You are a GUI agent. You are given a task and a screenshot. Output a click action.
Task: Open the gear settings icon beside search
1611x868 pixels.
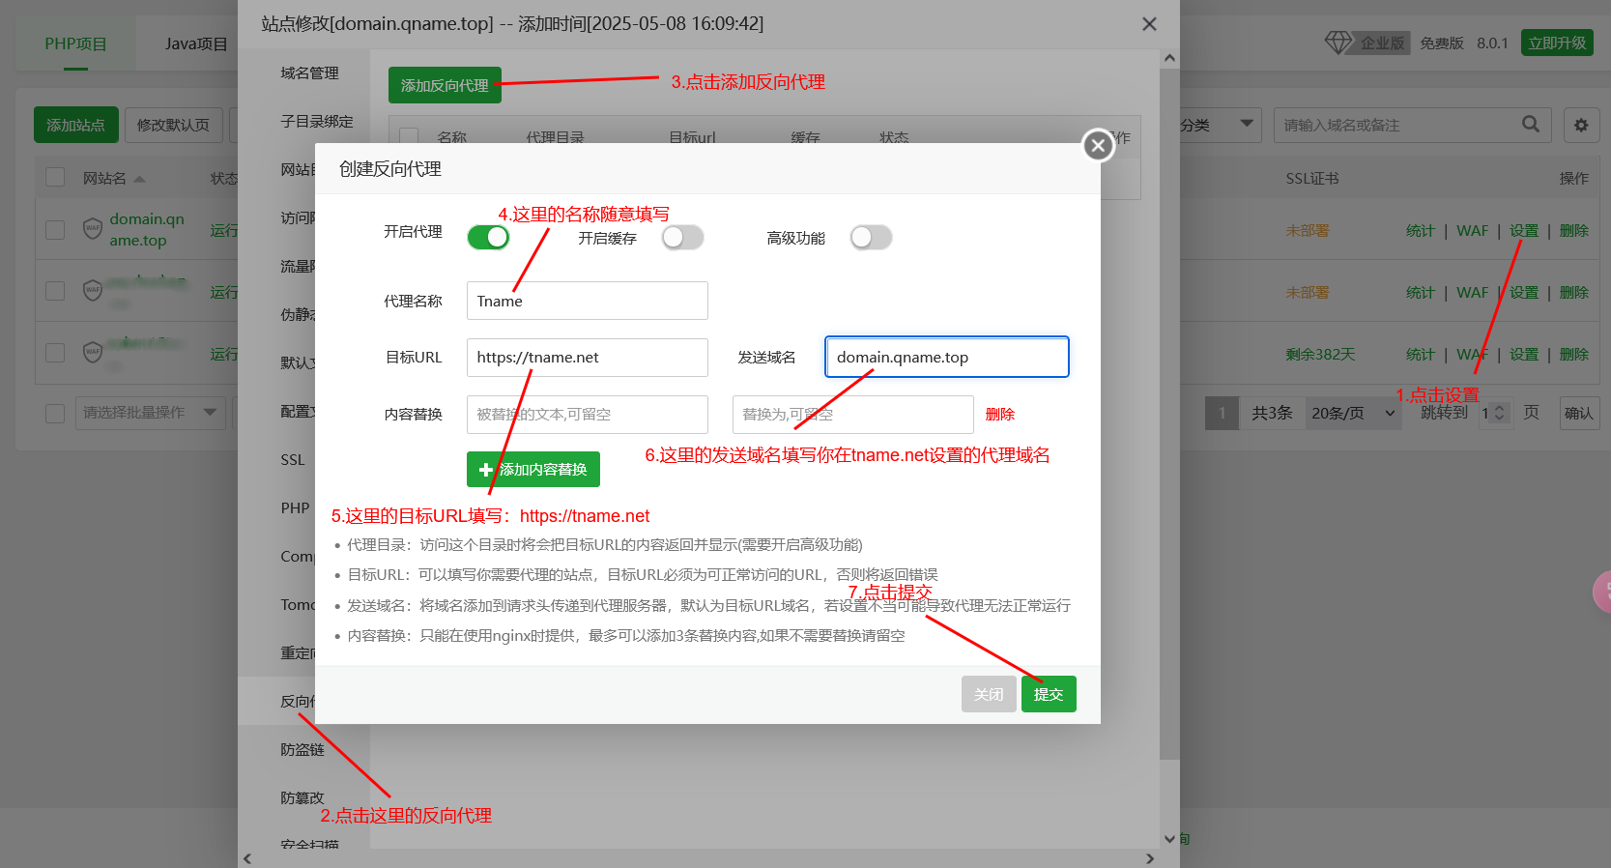1581,125
